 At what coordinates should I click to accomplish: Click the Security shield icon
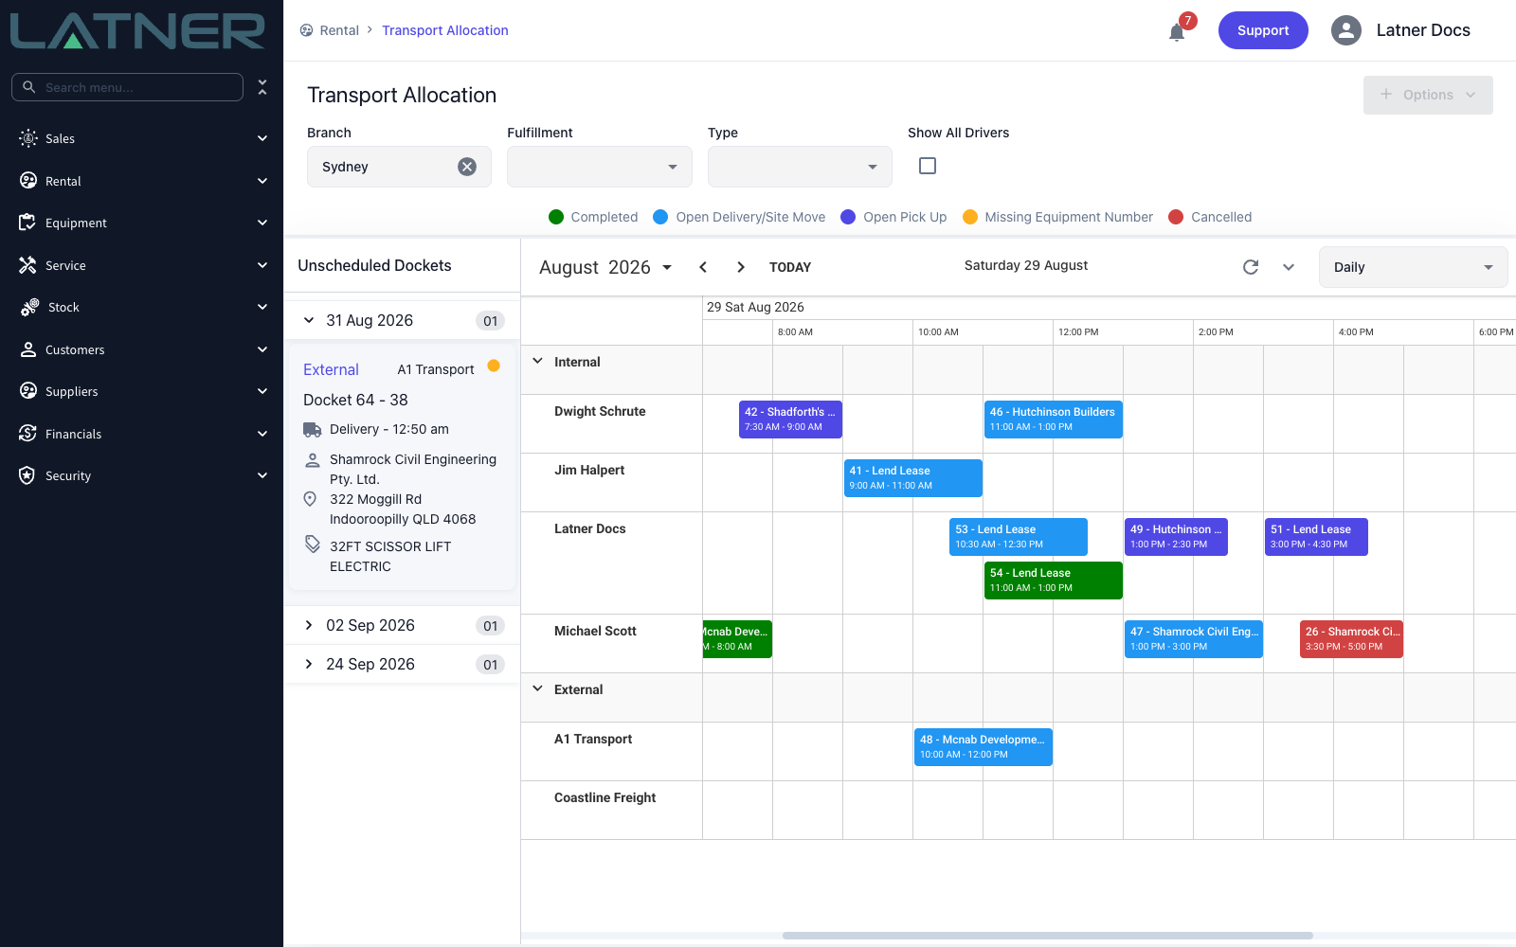point(27,475)
